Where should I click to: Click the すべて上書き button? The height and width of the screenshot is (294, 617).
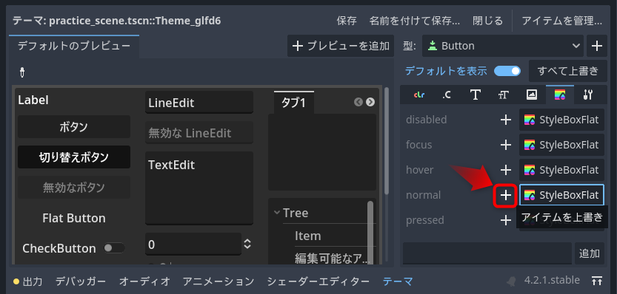[567, 71]
